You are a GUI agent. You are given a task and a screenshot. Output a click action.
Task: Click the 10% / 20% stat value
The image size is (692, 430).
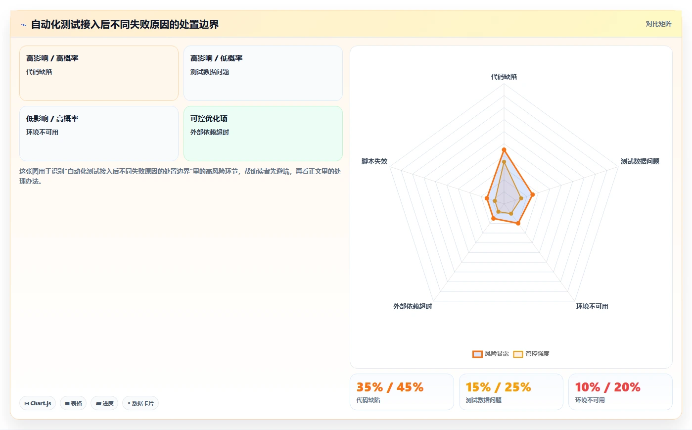607,387
